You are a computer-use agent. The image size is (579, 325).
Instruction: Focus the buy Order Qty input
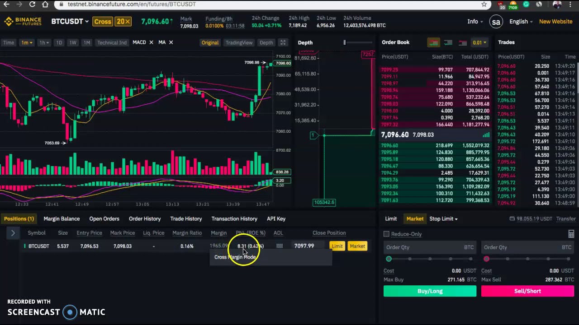pos(430,247)
